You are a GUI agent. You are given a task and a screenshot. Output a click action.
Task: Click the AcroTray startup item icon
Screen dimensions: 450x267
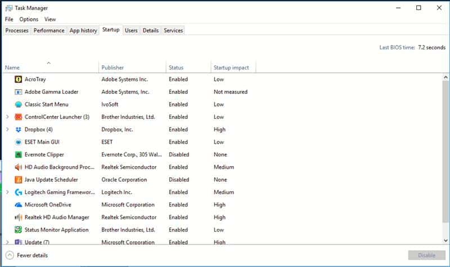click(x=18, y=79)
